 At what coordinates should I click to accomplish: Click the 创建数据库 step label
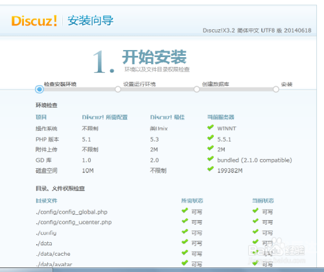click(216, 84)
